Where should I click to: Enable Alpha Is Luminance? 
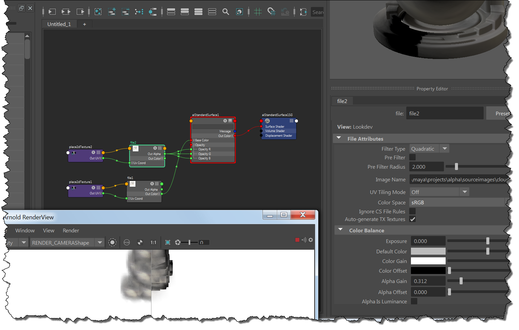[414, 301]
